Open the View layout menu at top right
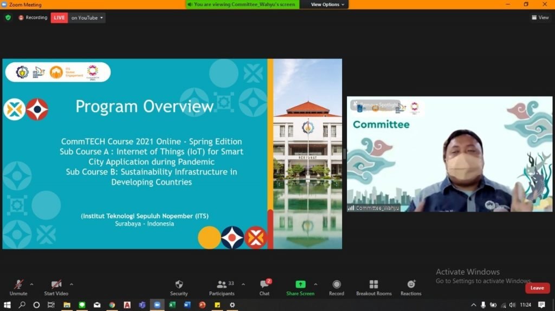Viewport: 555px width, 311px height. 540,17
